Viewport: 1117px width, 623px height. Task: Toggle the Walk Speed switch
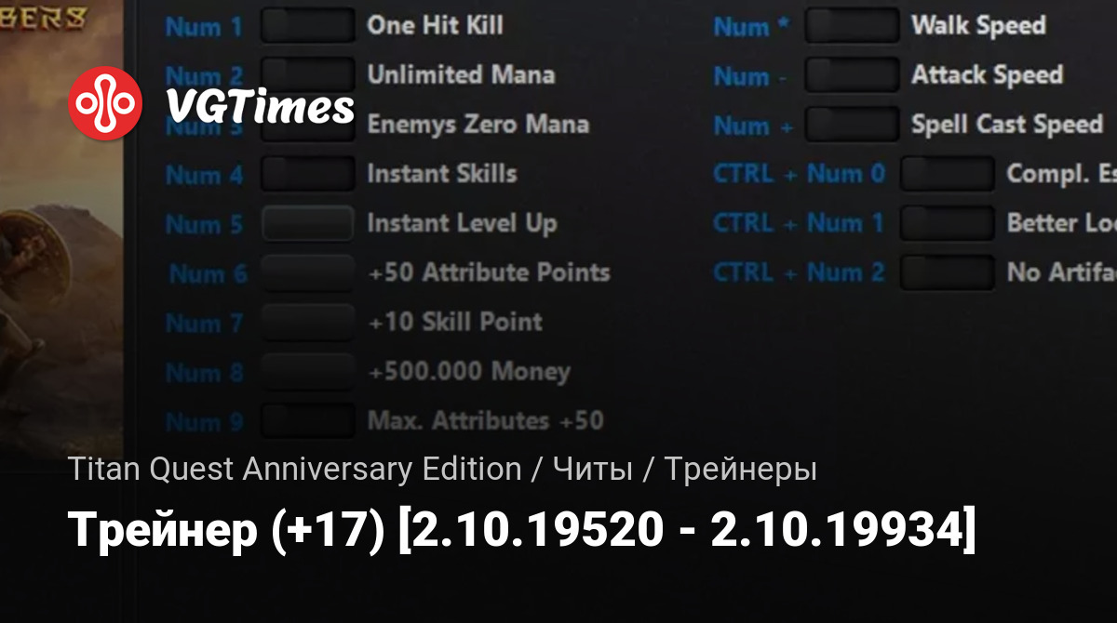pos(852,25)
